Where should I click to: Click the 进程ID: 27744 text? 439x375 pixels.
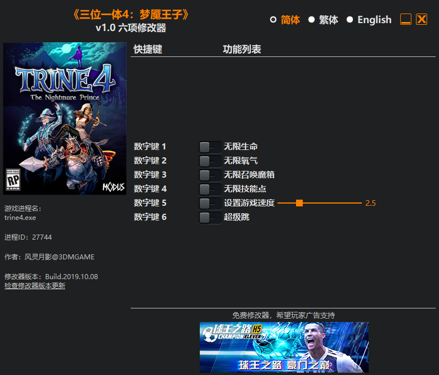click(28, 237)
